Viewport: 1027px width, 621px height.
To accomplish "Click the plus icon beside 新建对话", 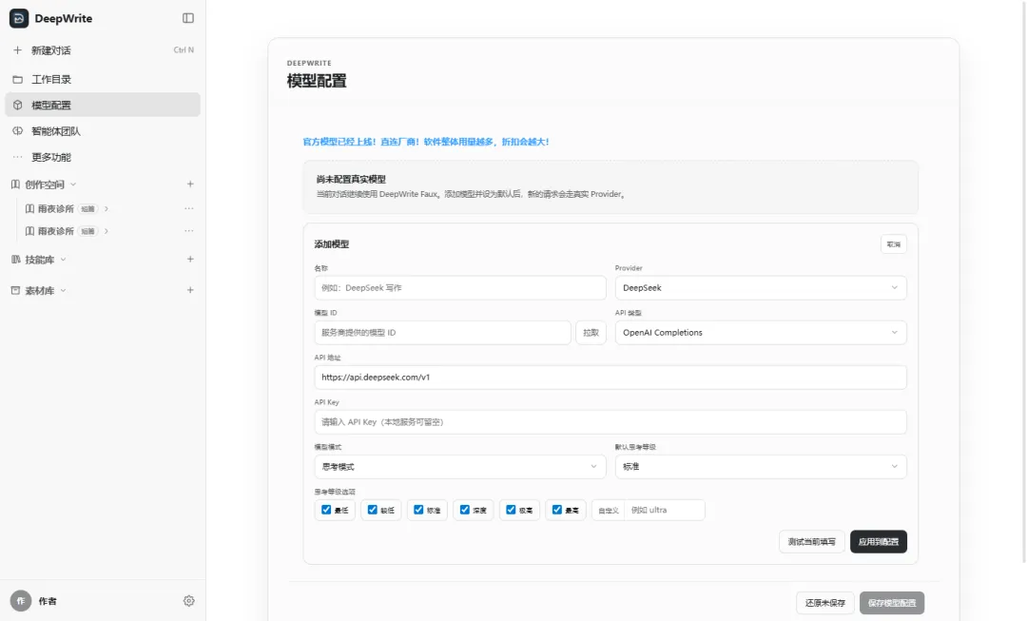I will (x=18, y=50).
